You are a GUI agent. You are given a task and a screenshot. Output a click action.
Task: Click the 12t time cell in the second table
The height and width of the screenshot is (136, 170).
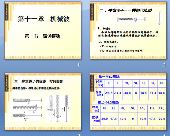click(x=161, y=108)
